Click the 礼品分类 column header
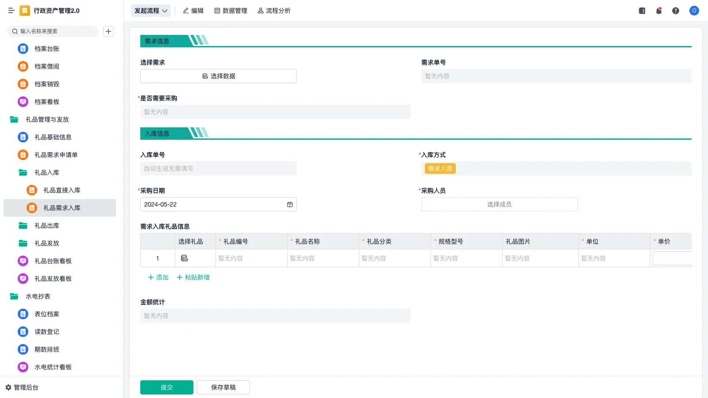Screen dimensions: 708x398 [x=395, y=241]
